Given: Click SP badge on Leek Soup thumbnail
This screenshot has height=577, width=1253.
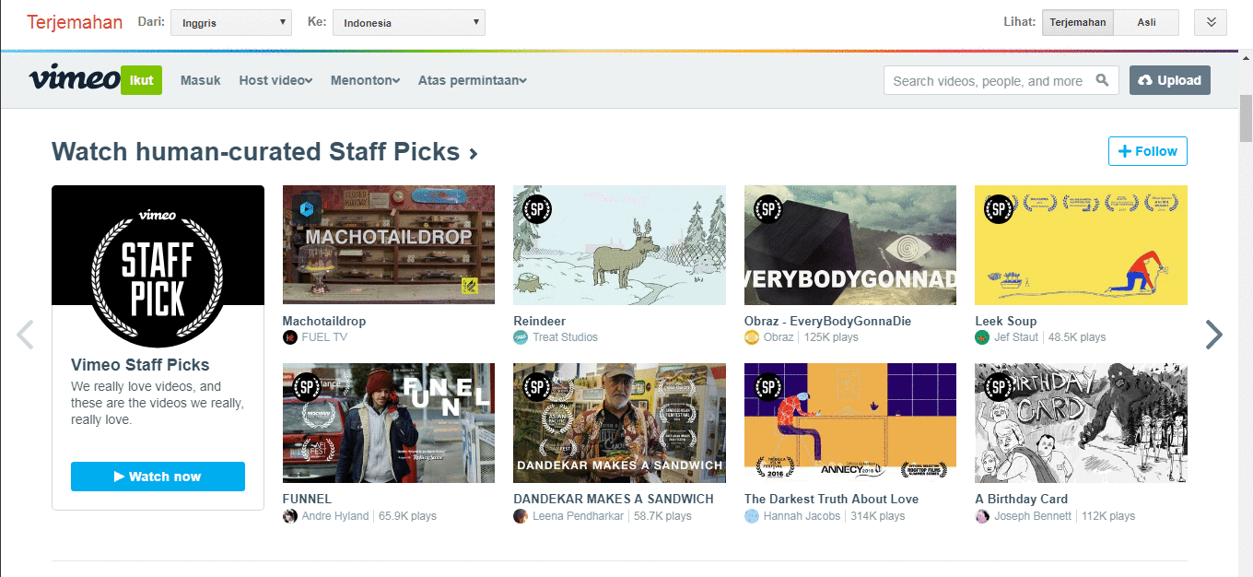Looking at the screenshot, I should click(998, 208).
